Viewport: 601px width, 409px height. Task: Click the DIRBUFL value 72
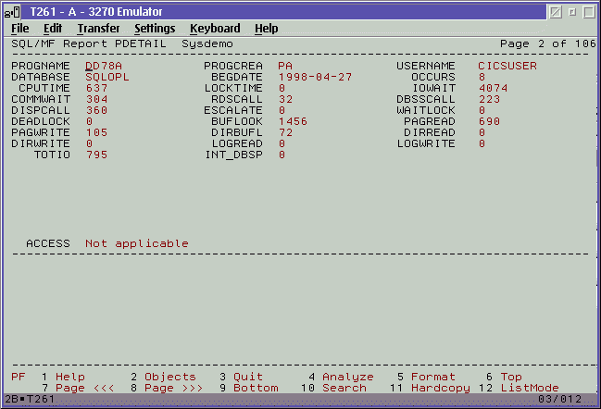285,132
